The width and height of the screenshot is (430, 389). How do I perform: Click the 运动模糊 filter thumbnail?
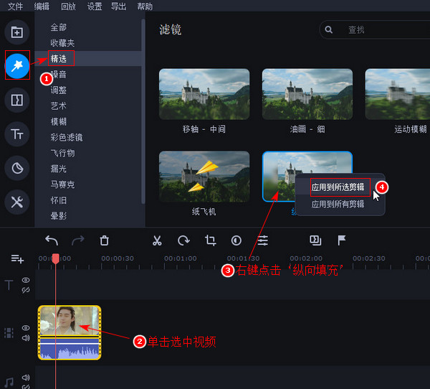[398, 94]
